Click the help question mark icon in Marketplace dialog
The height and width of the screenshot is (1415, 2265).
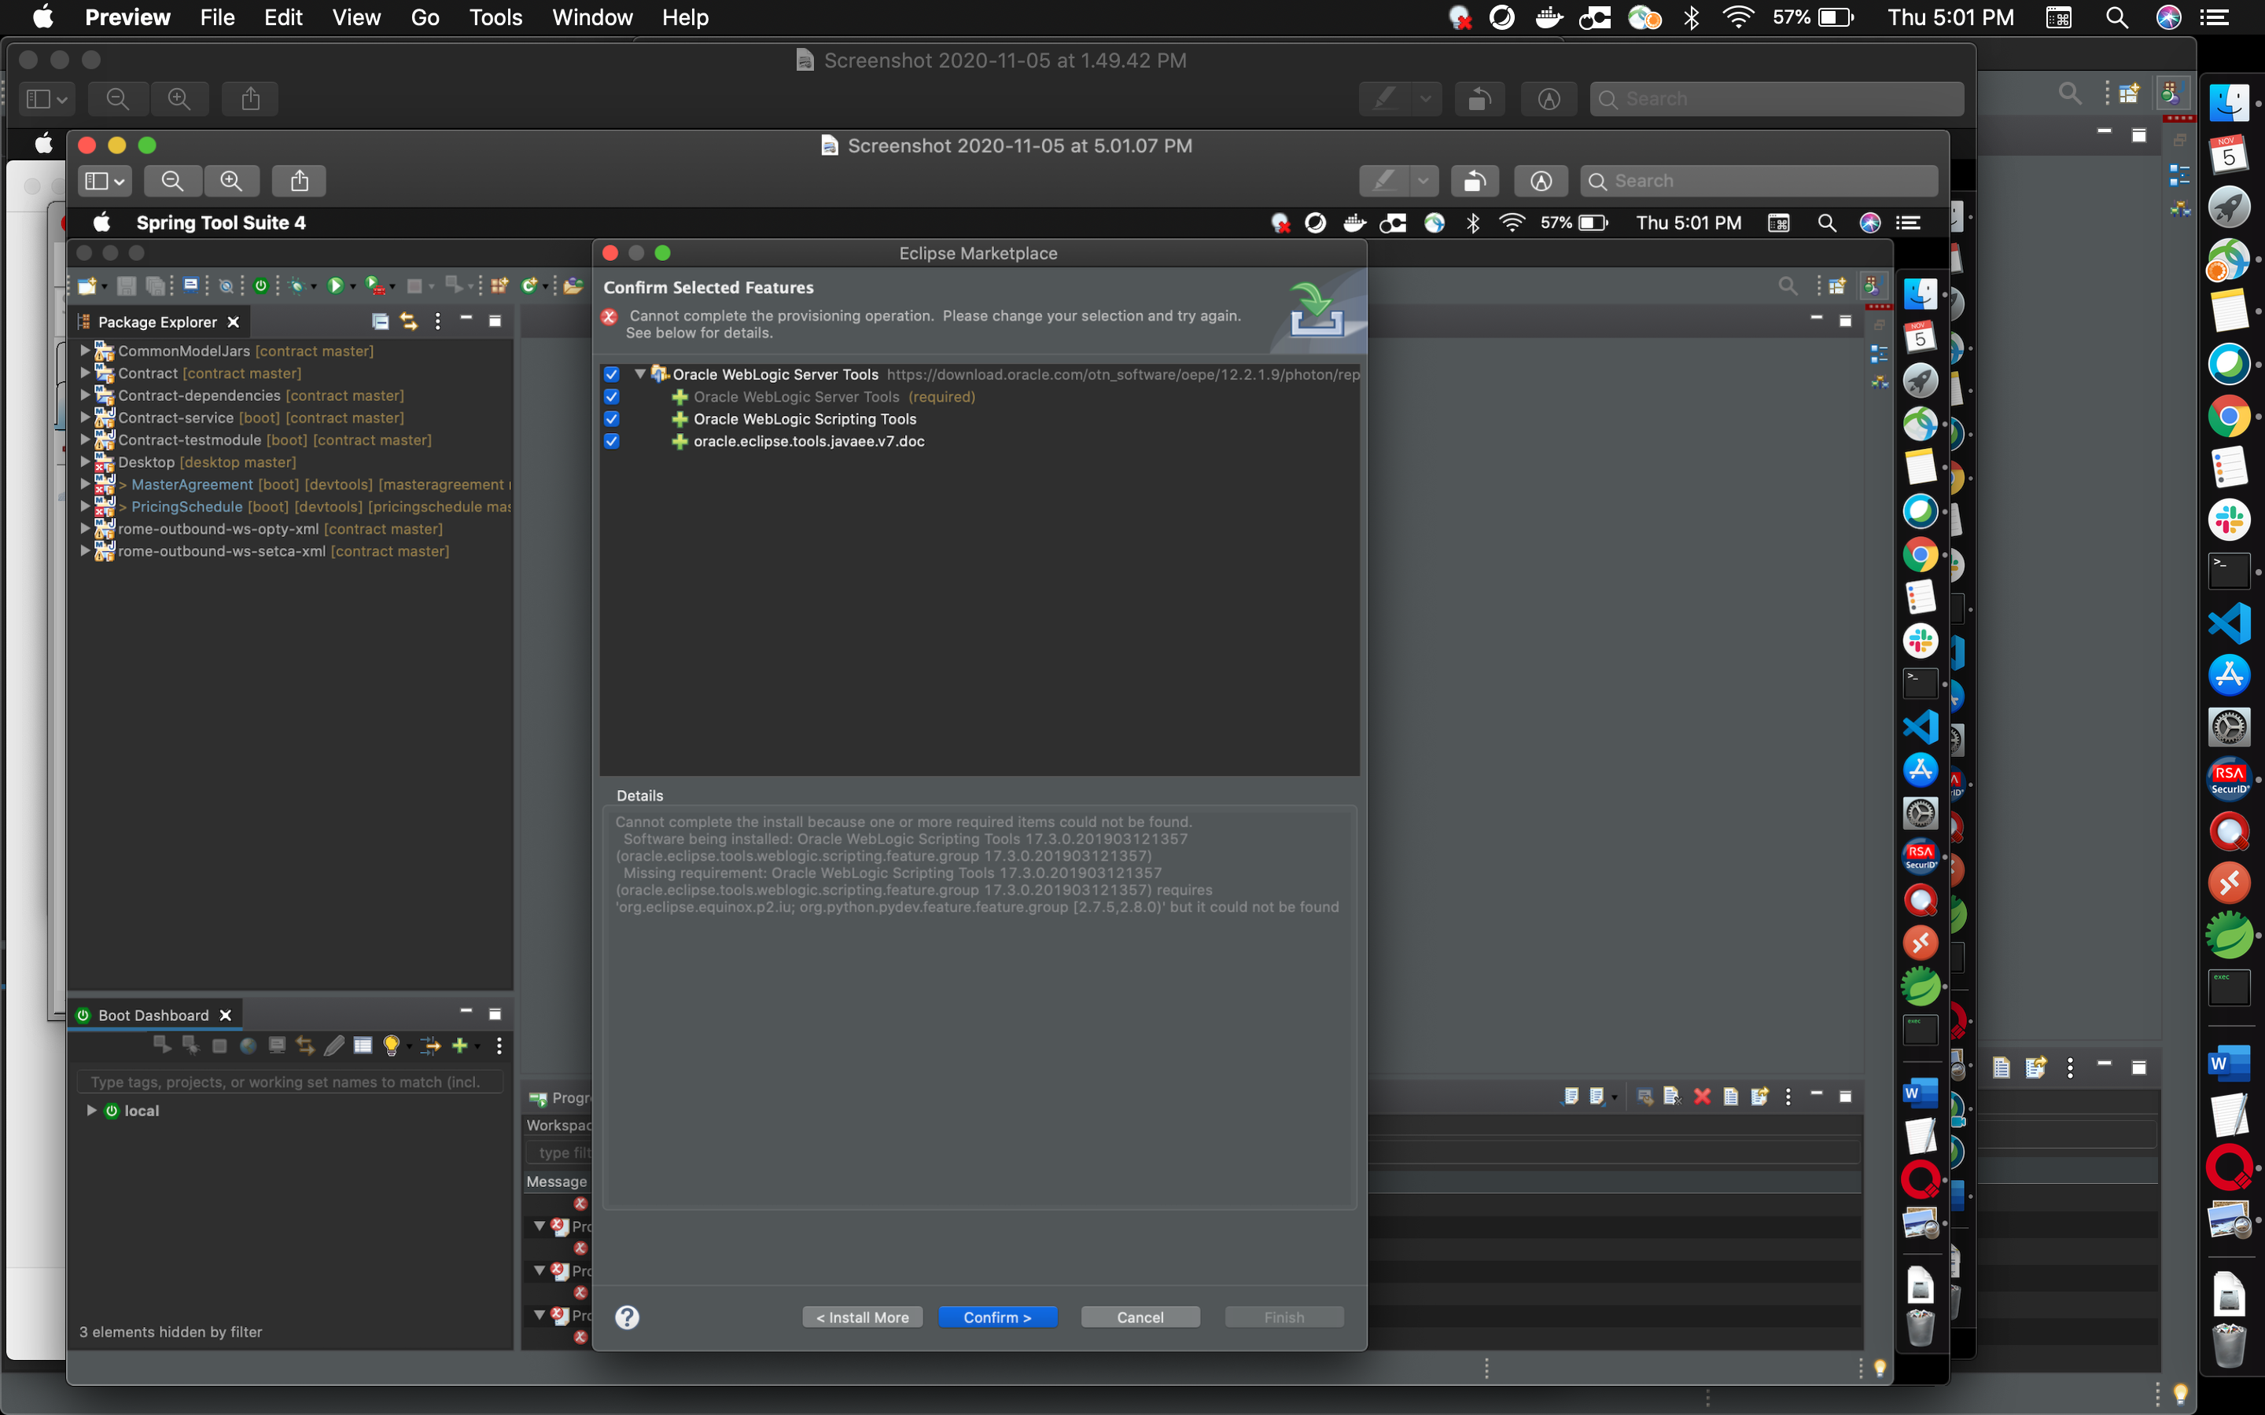pos(627,1317)
